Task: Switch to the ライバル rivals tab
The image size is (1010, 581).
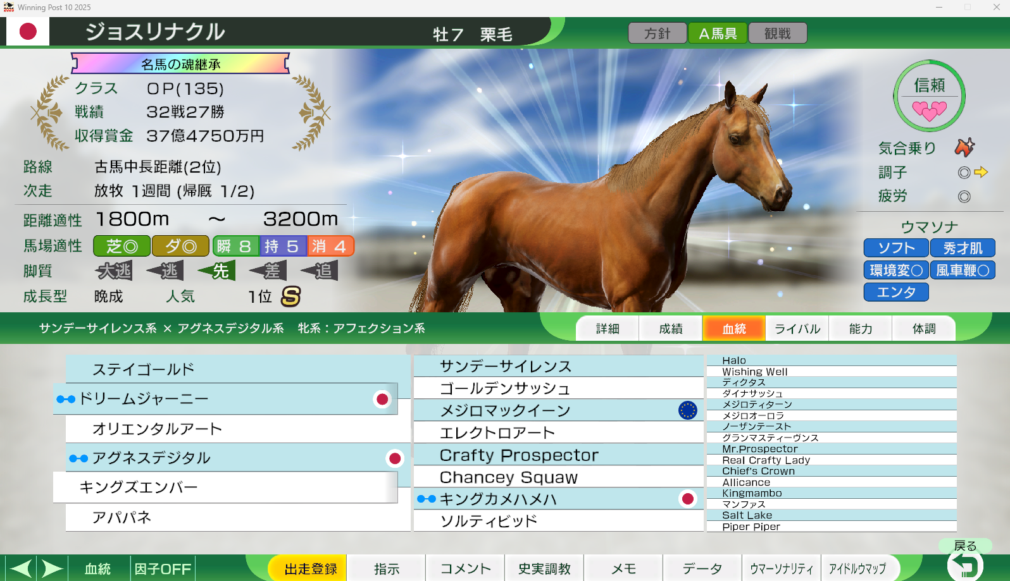Action: 797,329
